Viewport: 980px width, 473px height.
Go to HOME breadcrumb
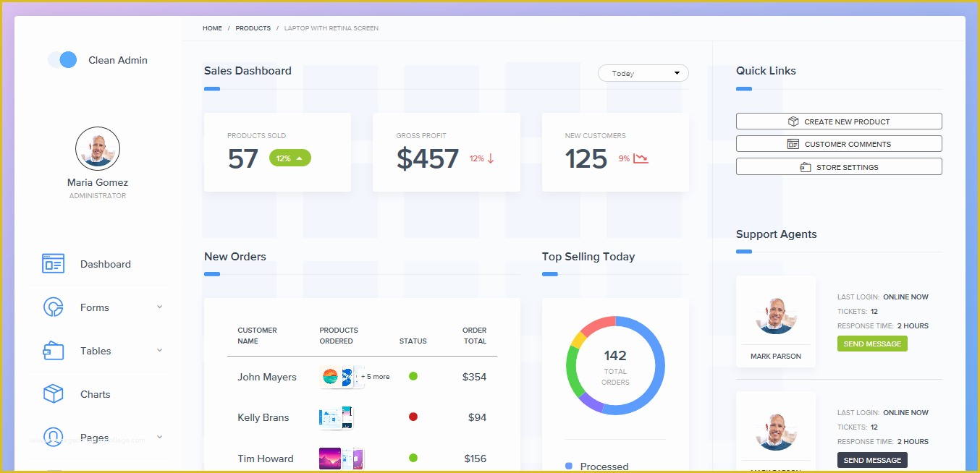pyautogui.click(x=212, y=28)
